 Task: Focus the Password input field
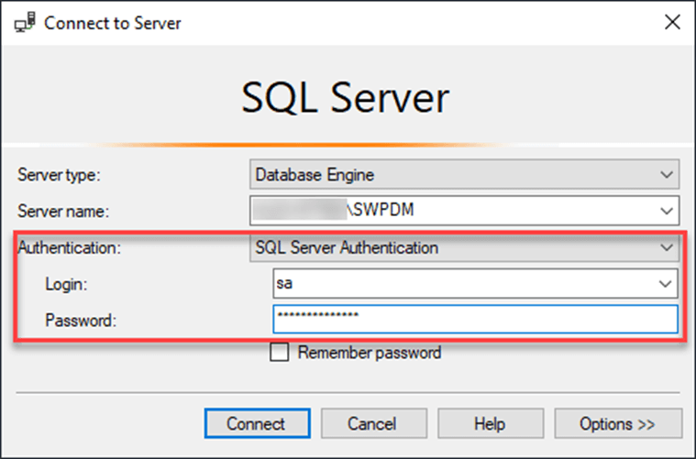click(x=475, y=319)
